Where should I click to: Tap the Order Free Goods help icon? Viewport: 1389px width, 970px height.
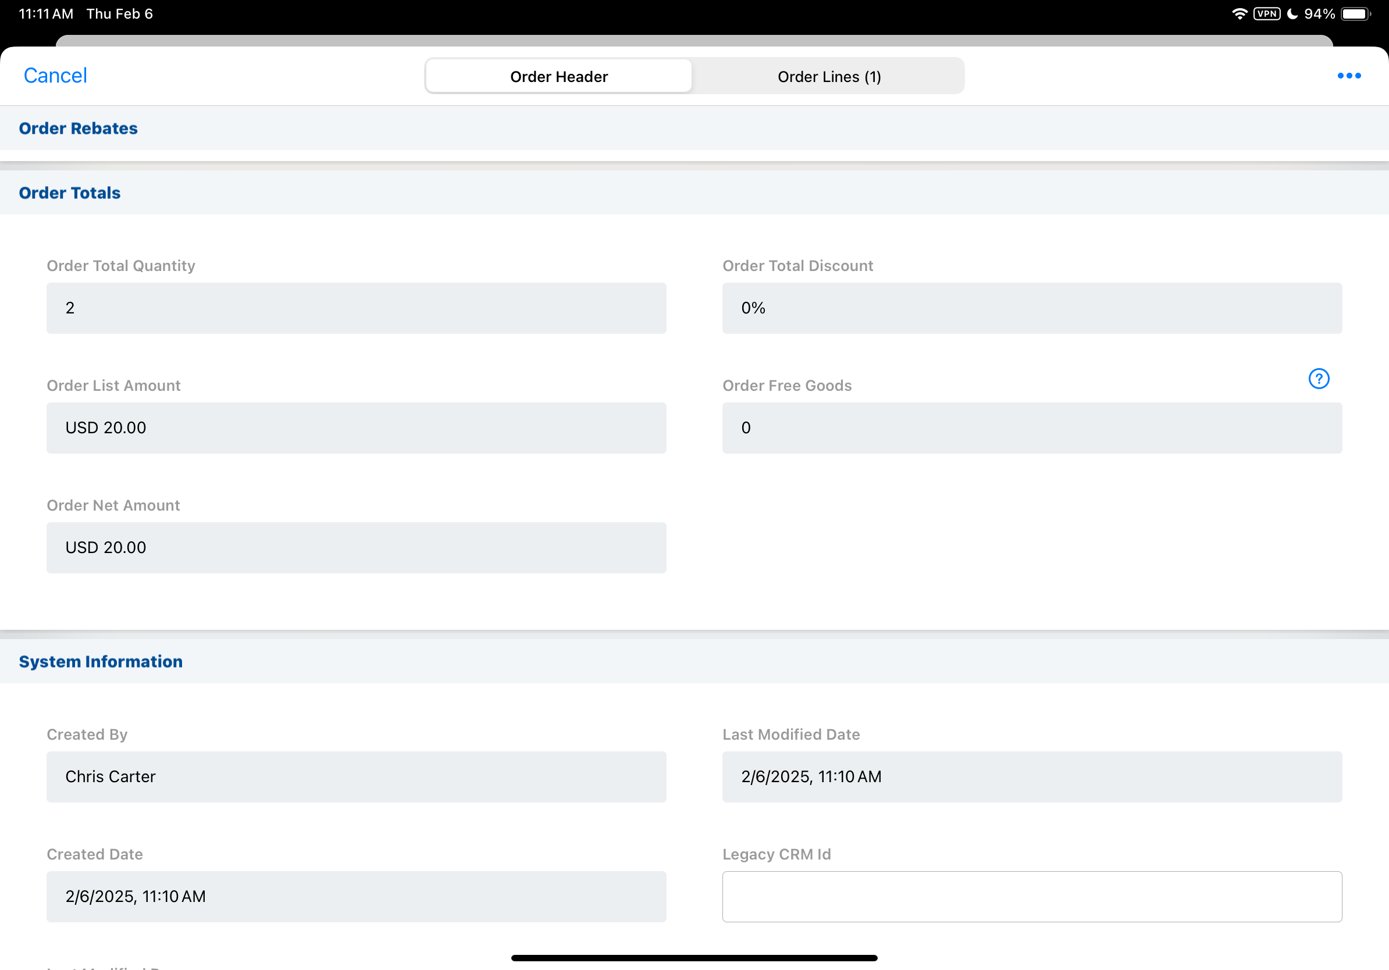(1318, 379)
